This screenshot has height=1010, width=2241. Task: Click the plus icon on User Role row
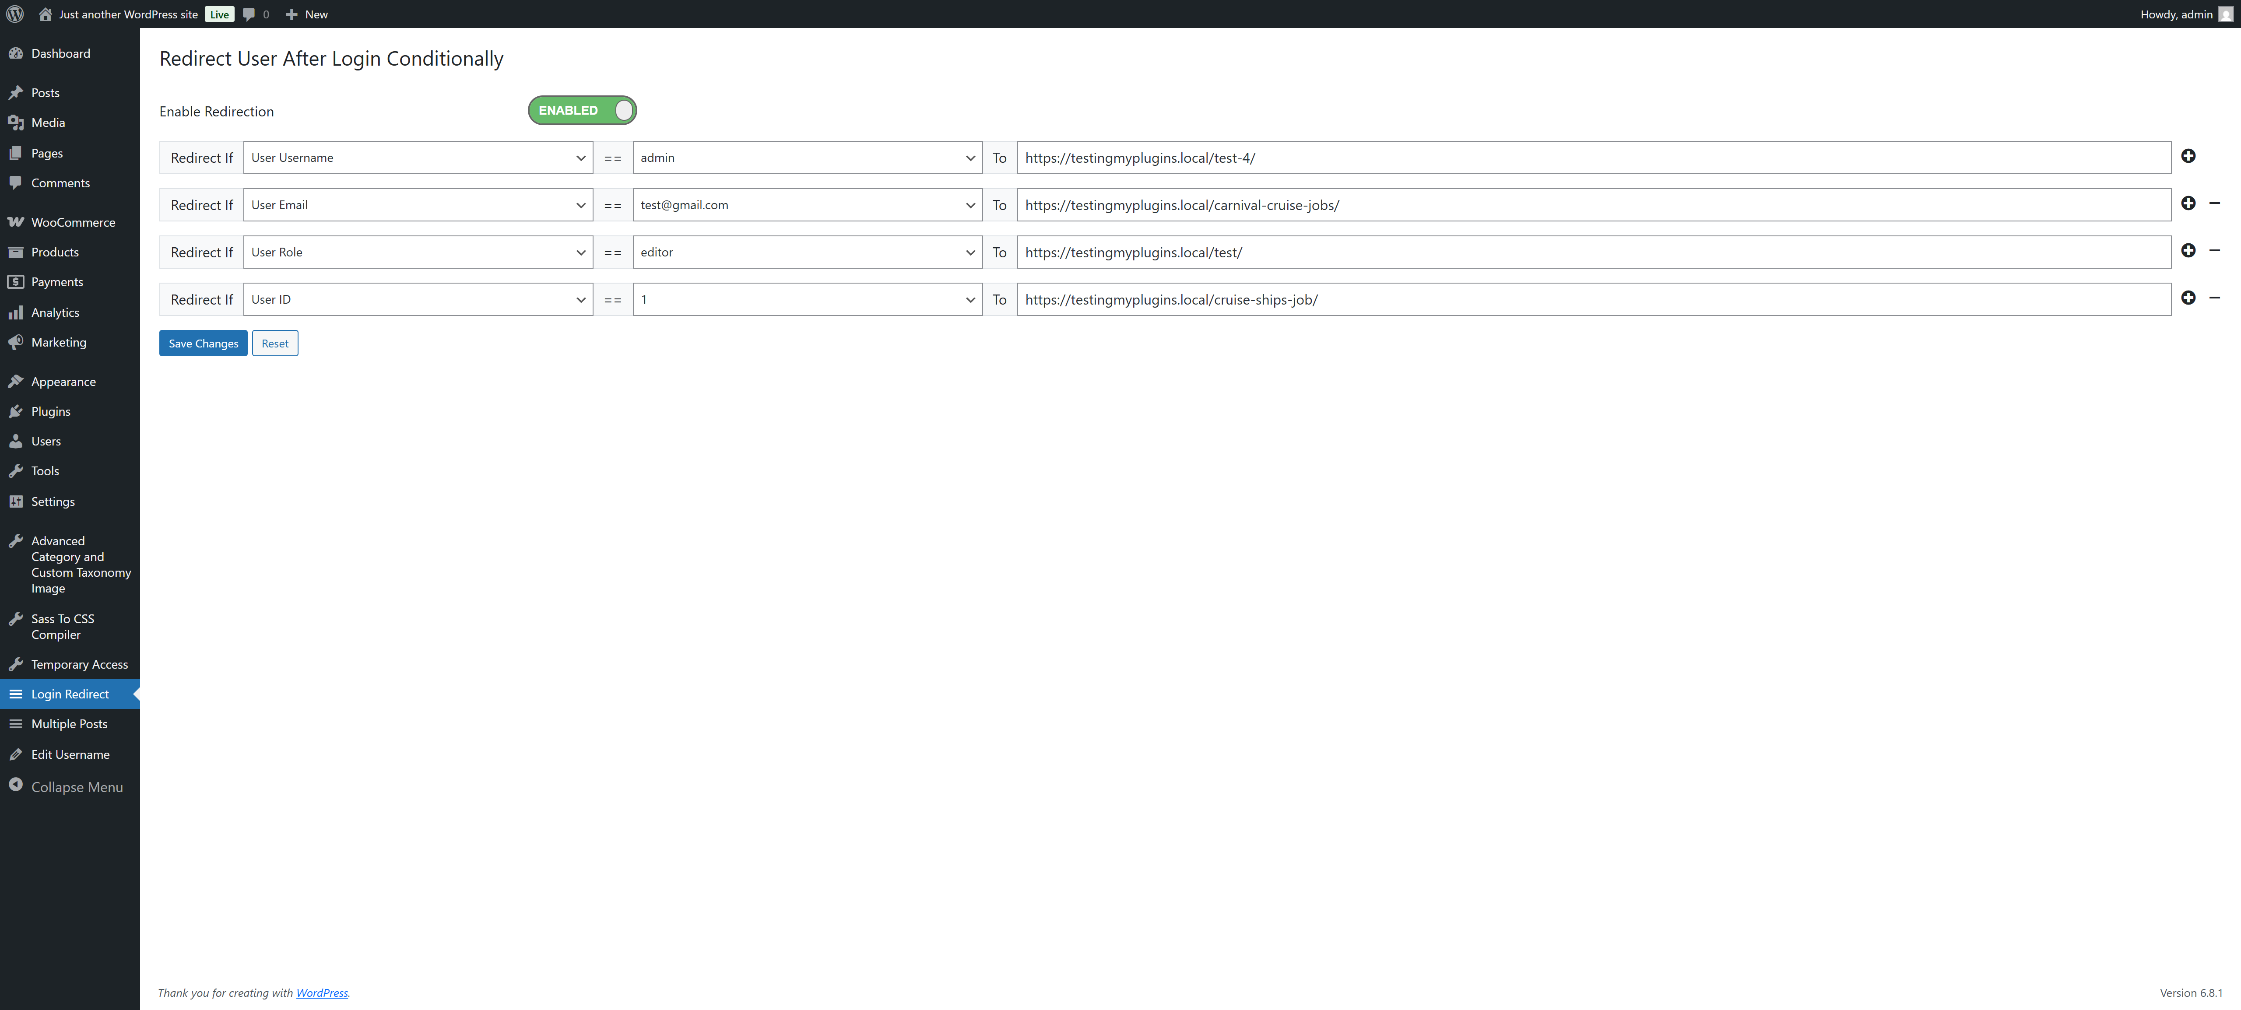[x=2188, y=251]
